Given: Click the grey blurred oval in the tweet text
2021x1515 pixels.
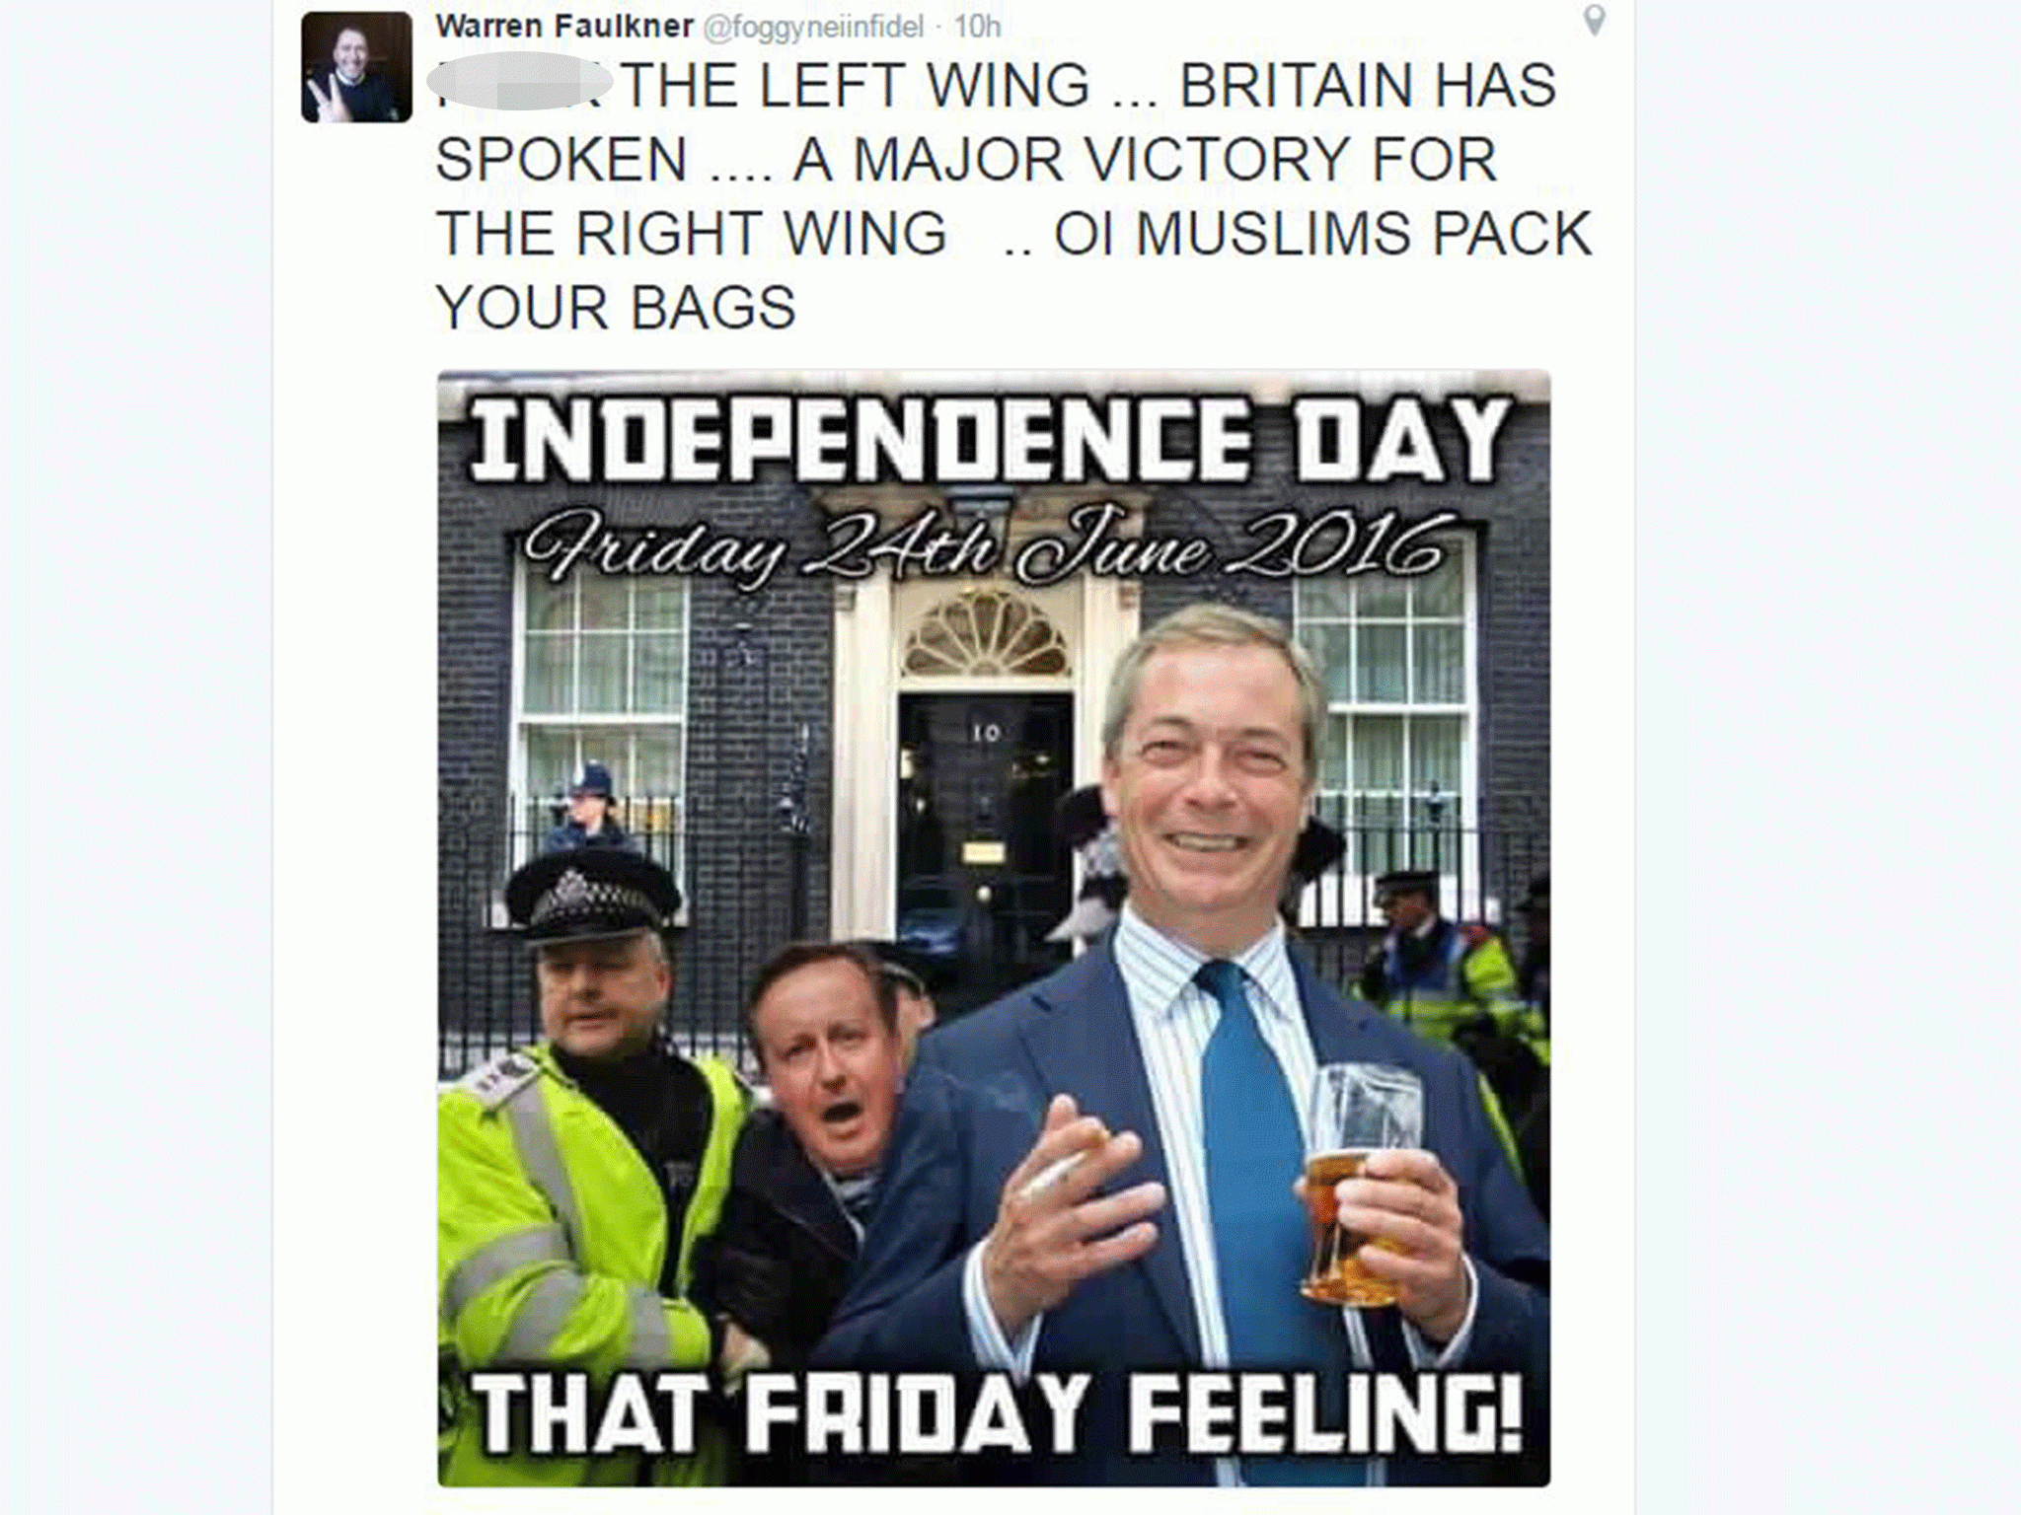Looking at the screenshot, I should coord(520,82).
